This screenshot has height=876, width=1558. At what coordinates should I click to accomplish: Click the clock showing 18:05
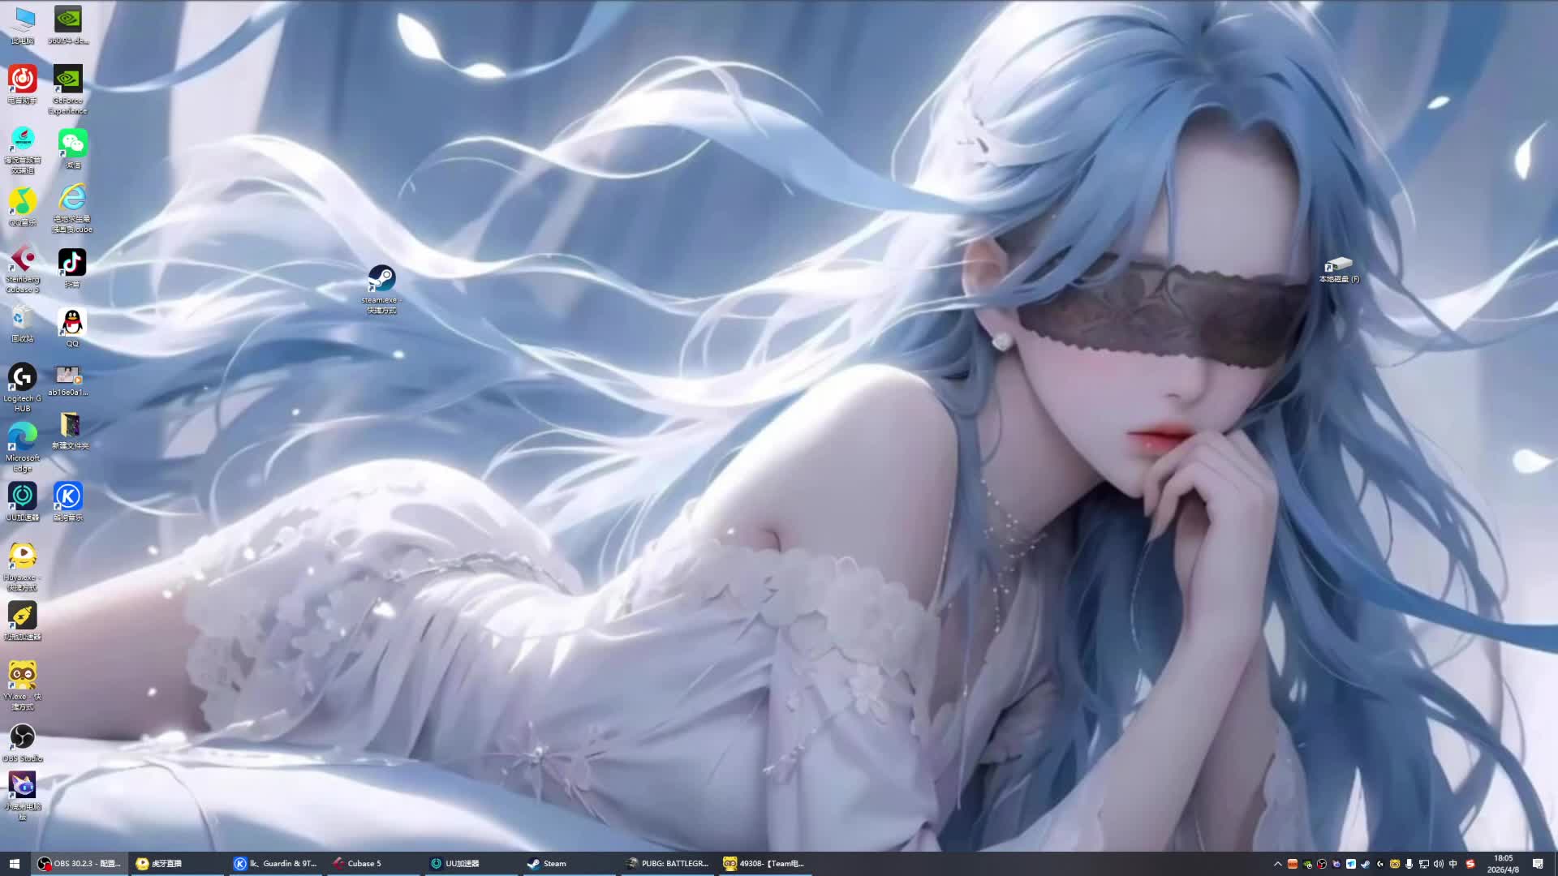point(1503,864)
